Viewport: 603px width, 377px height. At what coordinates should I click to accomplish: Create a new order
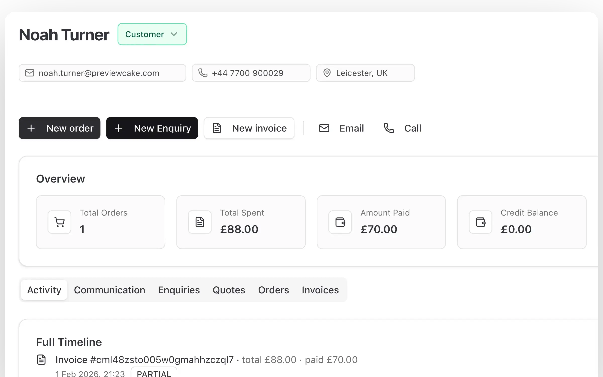(x=60, y=128)
